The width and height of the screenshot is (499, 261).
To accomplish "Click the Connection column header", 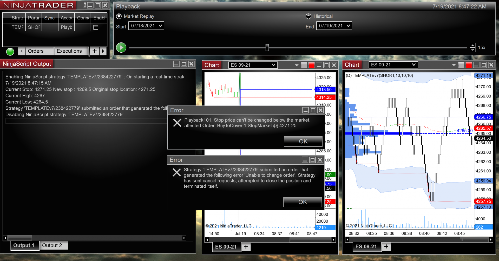I will pos(83,18).
